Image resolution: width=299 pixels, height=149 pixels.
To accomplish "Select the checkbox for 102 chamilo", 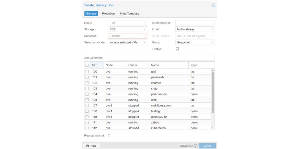I will [87, 83].
